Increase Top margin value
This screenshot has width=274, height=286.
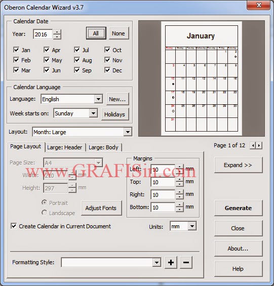180,180
